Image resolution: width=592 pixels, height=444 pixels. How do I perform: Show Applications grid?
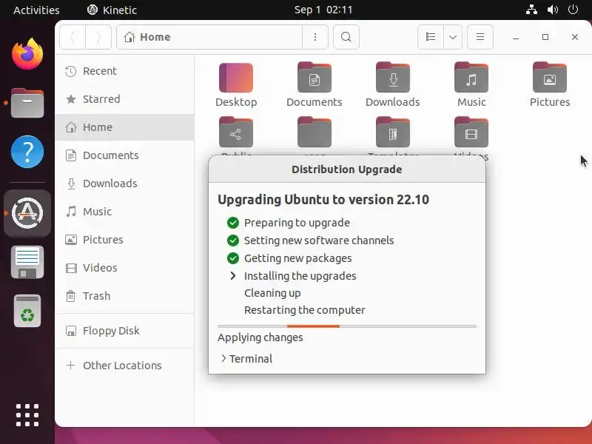tap(27, 415)
